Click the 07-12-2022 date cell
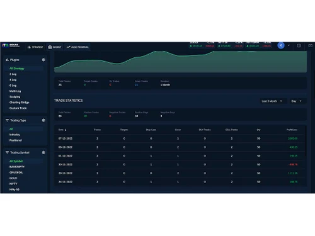Image resolution: width=315 pixels, height=236 pixels. (x=66, y=138)
